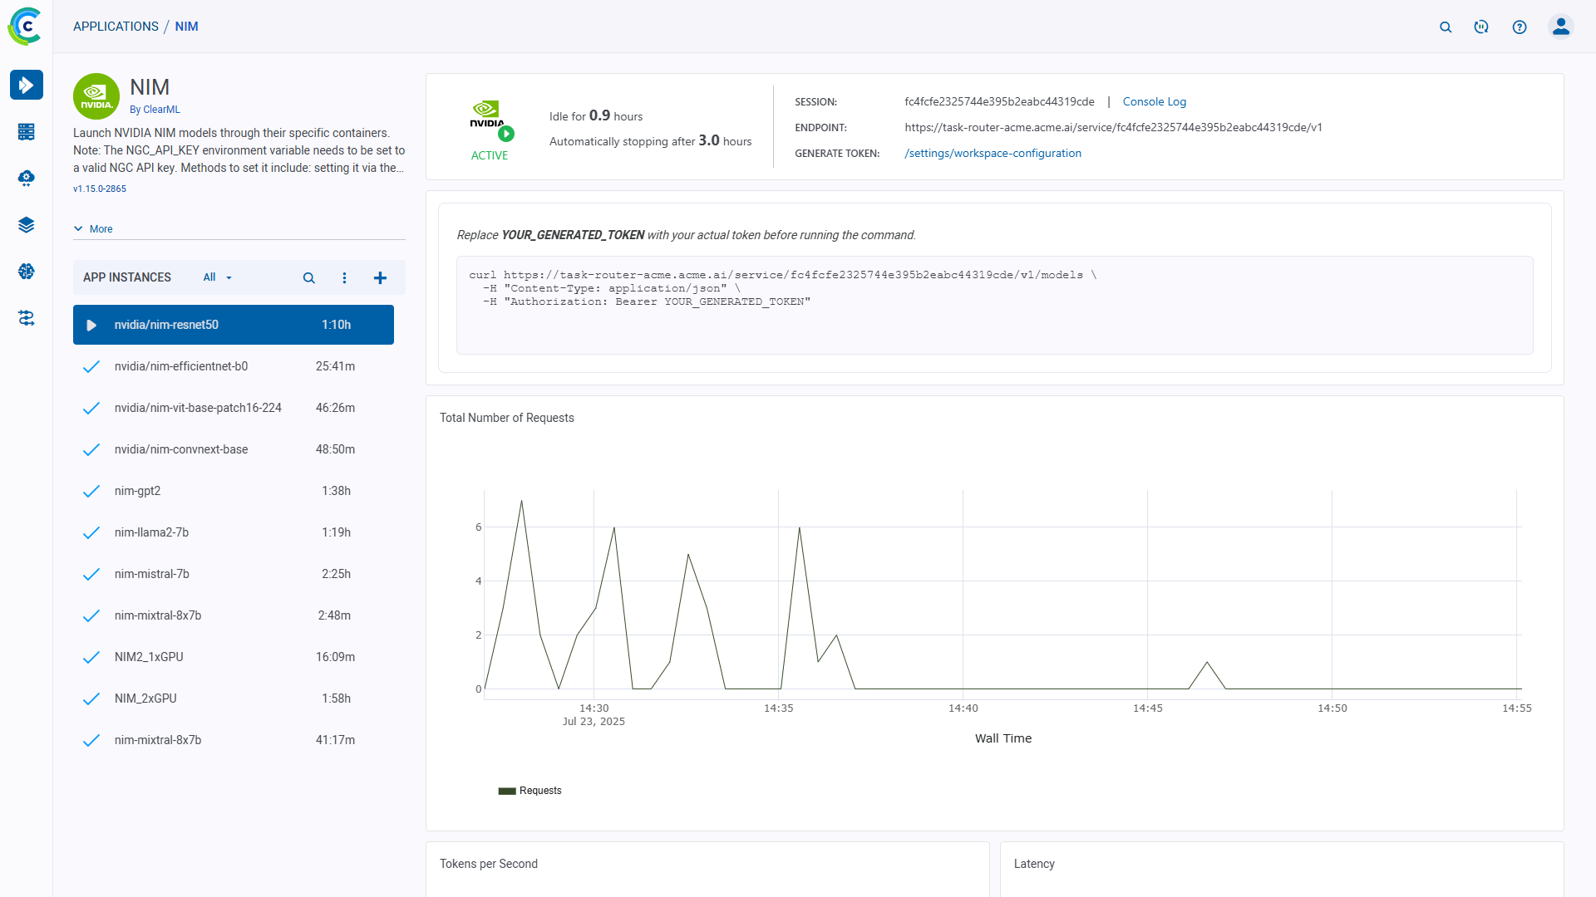The width and height of the screenshot is (1596, 897).
Task: Open the datasets grid sidebar icon
Action: click(27, 132)
